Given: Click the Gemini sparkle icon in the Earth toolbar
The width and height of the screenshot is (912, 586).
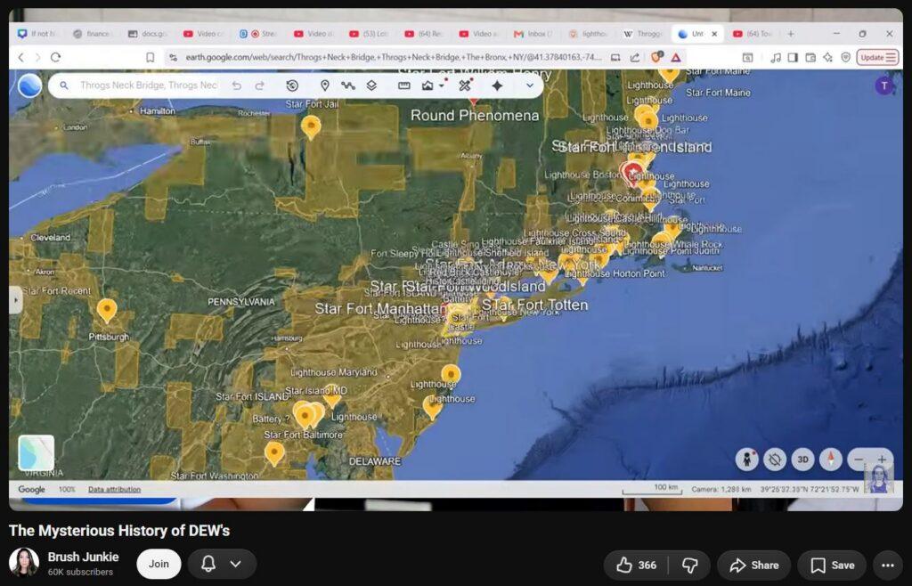Looking at the screenshot, I should click(497, 85).
